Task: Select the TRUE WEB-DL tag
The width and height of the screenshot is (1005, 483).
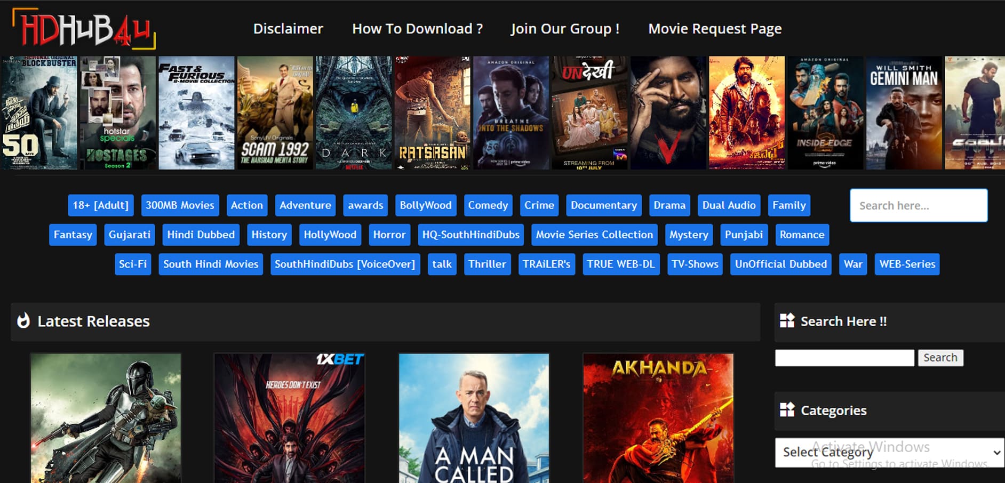Action: 621,264
